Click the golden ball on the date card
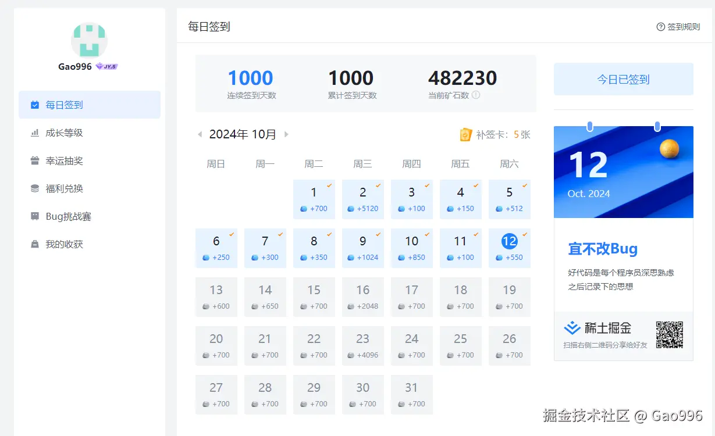Viewport: 715px width, 436px height. click(670, 148)
